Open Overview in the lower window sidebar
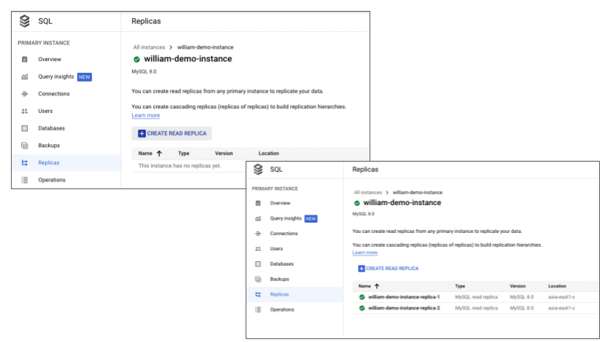The height and width of the screenshot is (342, 605). 280,203
